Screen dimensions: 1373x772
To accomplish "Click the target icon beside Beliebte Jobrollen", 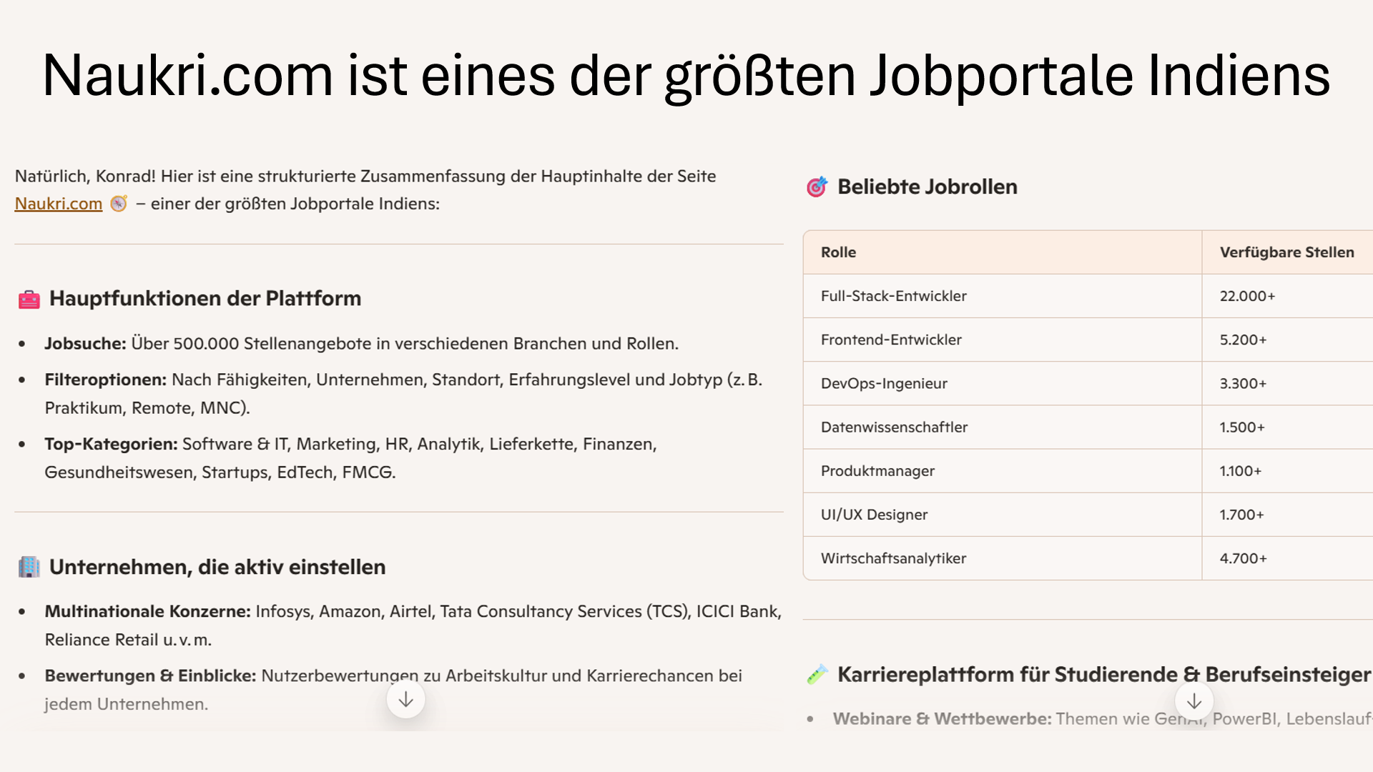I will point(817,187).
